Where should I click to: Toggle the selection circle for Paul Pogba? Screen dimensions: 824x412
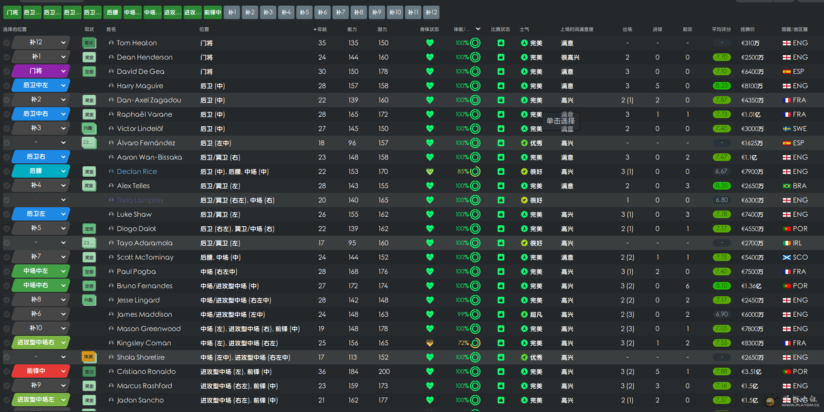click(7, 271)
